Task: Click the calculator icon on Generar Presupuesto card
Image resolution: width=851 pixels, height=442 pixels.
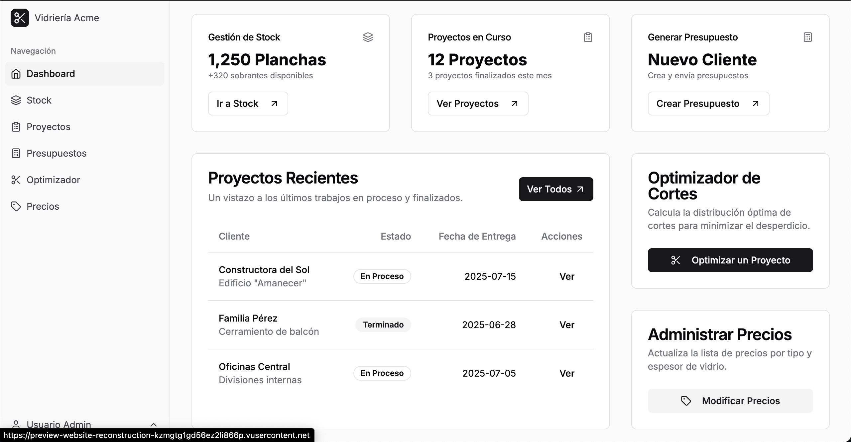Action: tap(808, 37)
